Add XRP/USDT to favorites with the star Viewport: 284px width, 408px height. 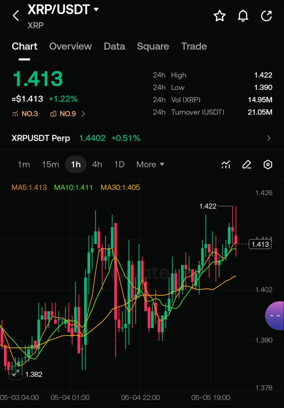coord(220,16)
